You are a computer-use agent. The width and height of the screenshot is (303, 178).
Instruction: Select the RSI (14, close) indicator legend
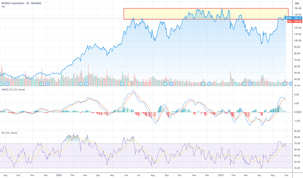pyautogui.click(x=9, y=133)
